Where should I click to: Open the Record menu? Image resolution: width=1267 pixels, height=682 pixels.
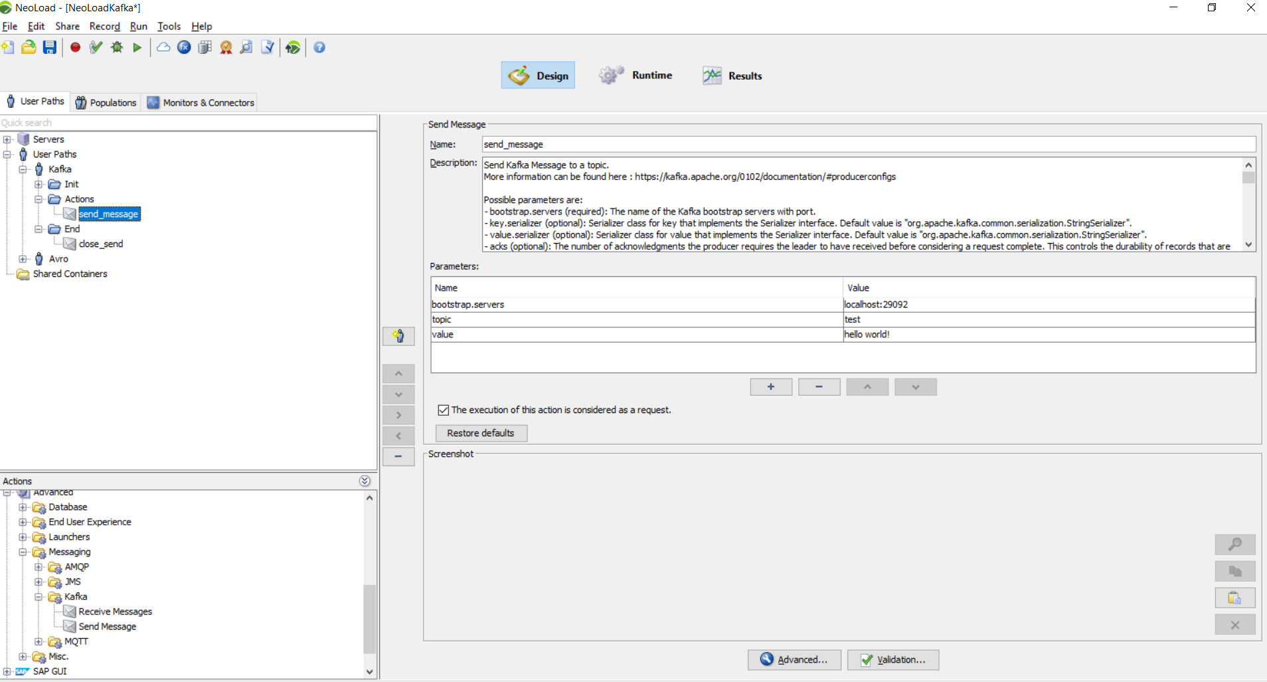click(x=105, y=27)
